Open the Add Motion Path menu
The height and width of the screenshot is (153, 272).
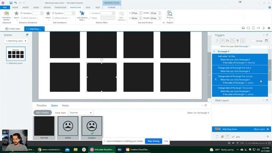[82, 16]
